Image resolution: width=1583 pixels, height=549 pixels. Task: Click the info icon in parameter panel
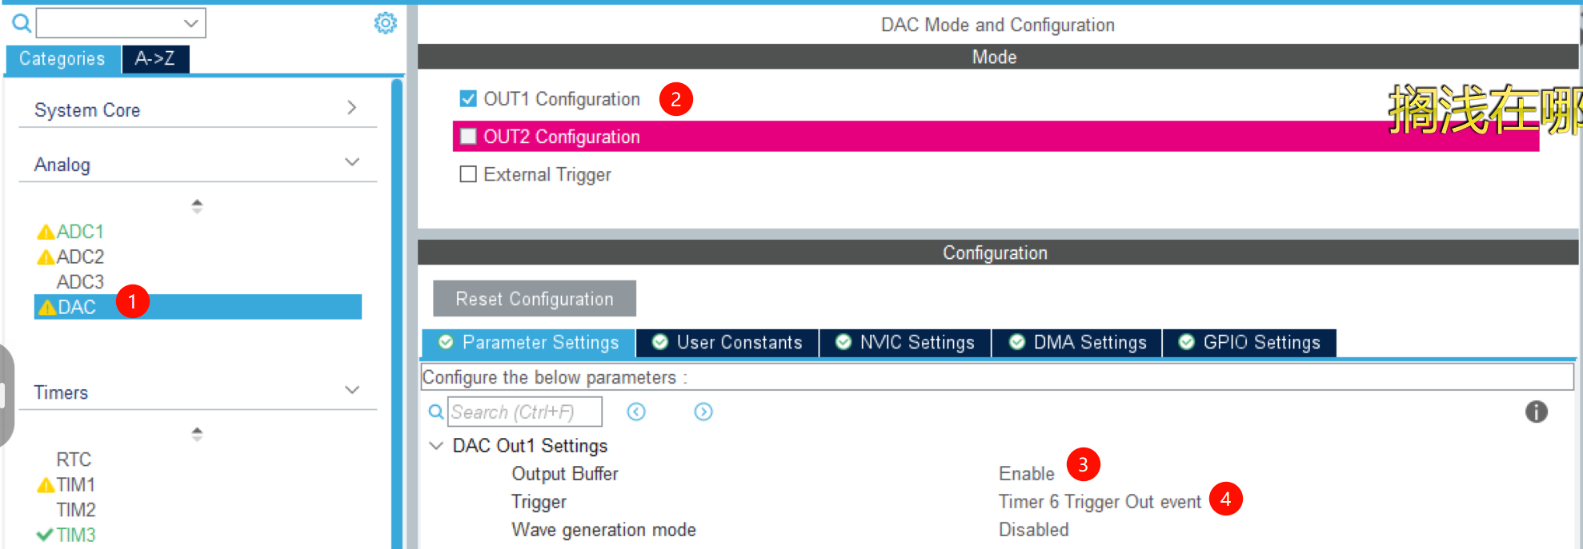[1536, 412]
